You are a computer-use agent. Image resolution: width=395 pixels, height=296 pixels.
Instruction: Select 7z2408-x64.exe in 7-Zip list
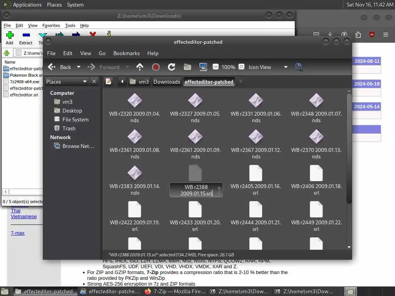pyautogui.click(x=24, y=82)
